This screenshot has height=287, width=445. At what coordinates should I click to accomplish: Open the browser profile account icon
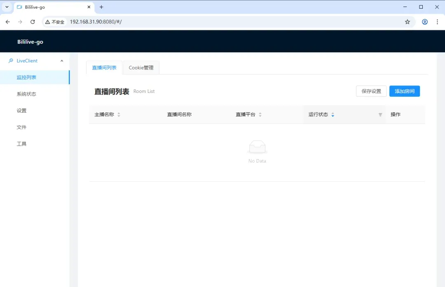click(x=425, y=22)
